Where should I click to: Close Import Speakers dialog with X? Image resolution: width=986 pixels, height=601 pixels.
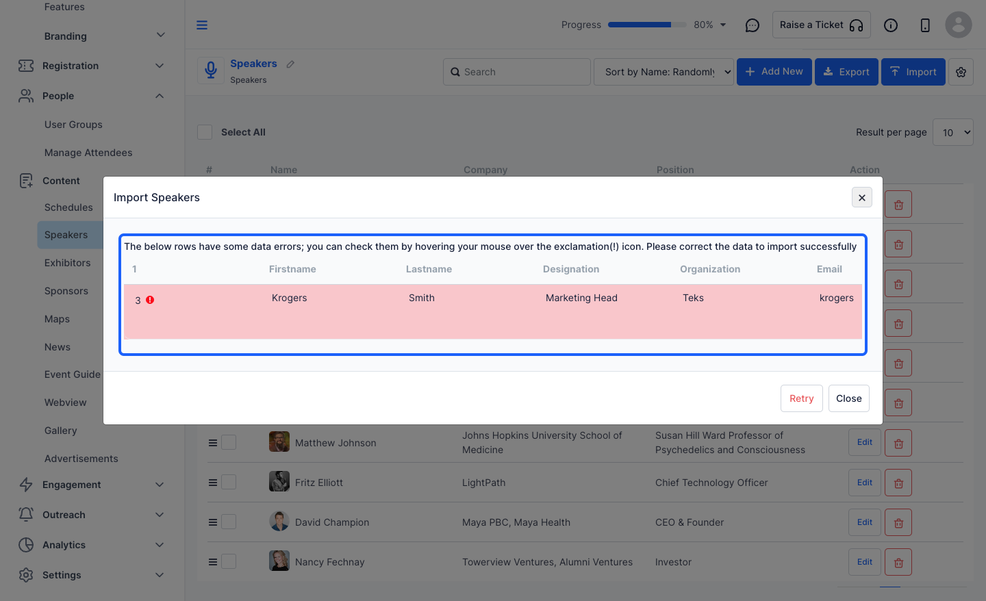(862, 197)
